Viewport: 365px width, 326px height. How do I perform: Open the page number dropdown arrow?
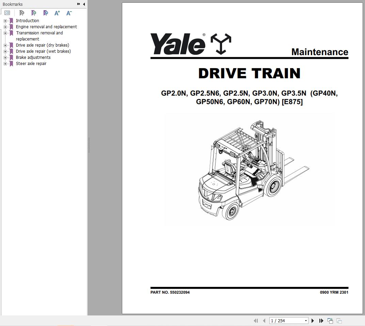click(306, 321)
